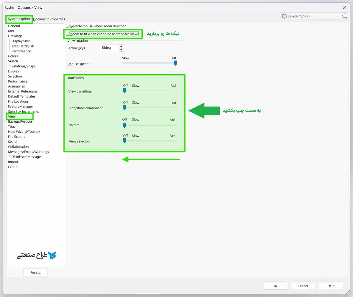Click the search magnifier icon
The width and height of the screenshot is (353, 297).
344,16
